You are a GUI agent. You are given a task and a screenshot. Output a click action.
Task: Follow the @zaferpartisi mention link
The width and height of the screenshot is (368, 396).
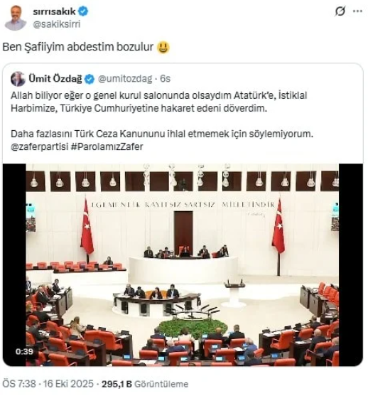click(x=39, y=146)
